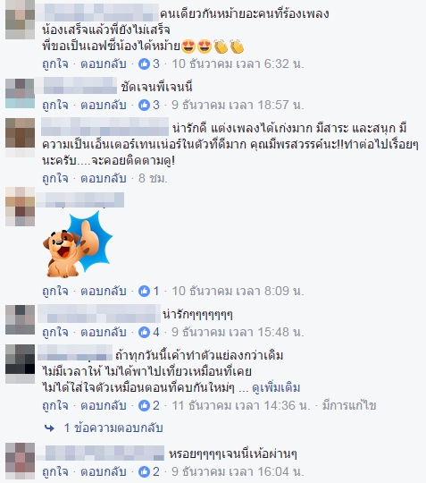This screenshot has height=483, width=426.
Task: Open timestamp 9 ธันวาคม เวลา 15:48 น.
Action: coord(238,332)
